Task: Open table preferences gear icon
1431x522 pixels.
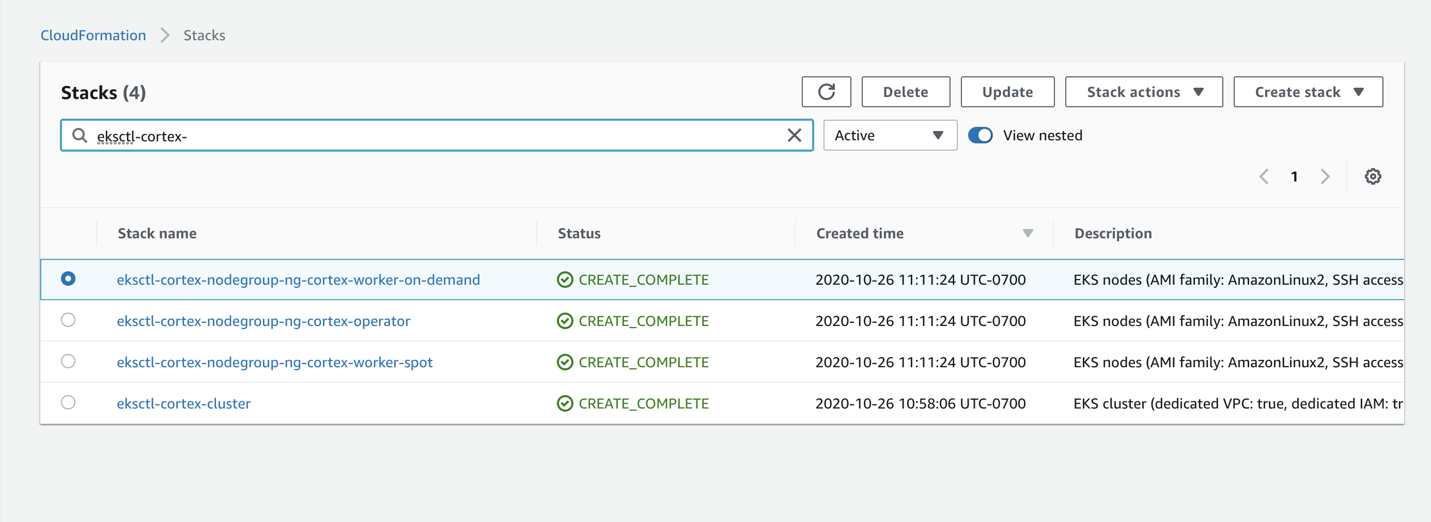Action: coord(1372,176)
